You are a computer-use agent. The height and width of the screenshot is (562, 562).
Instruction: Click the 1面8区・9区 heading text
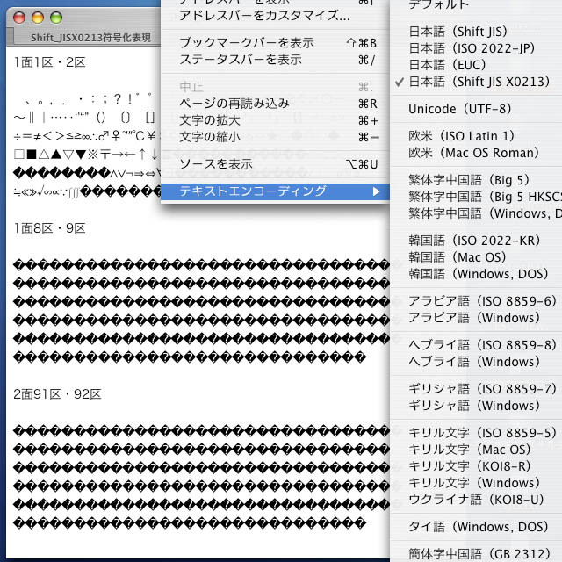49,228
